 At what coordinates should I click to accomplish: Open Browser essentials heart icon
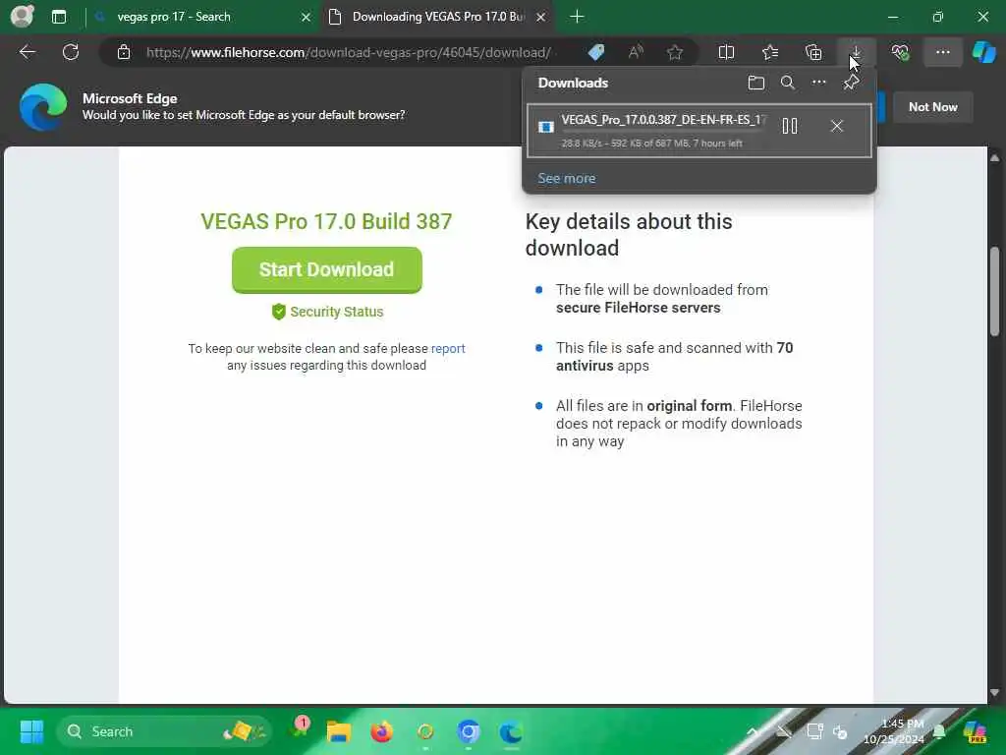coord(900,52)
